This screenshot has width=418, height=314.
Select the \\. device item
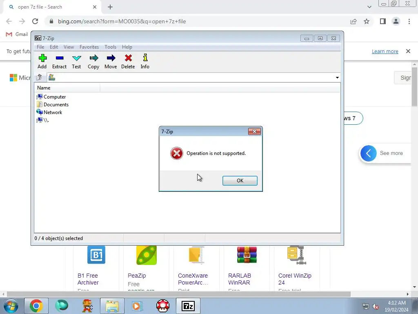pos(42,120)
